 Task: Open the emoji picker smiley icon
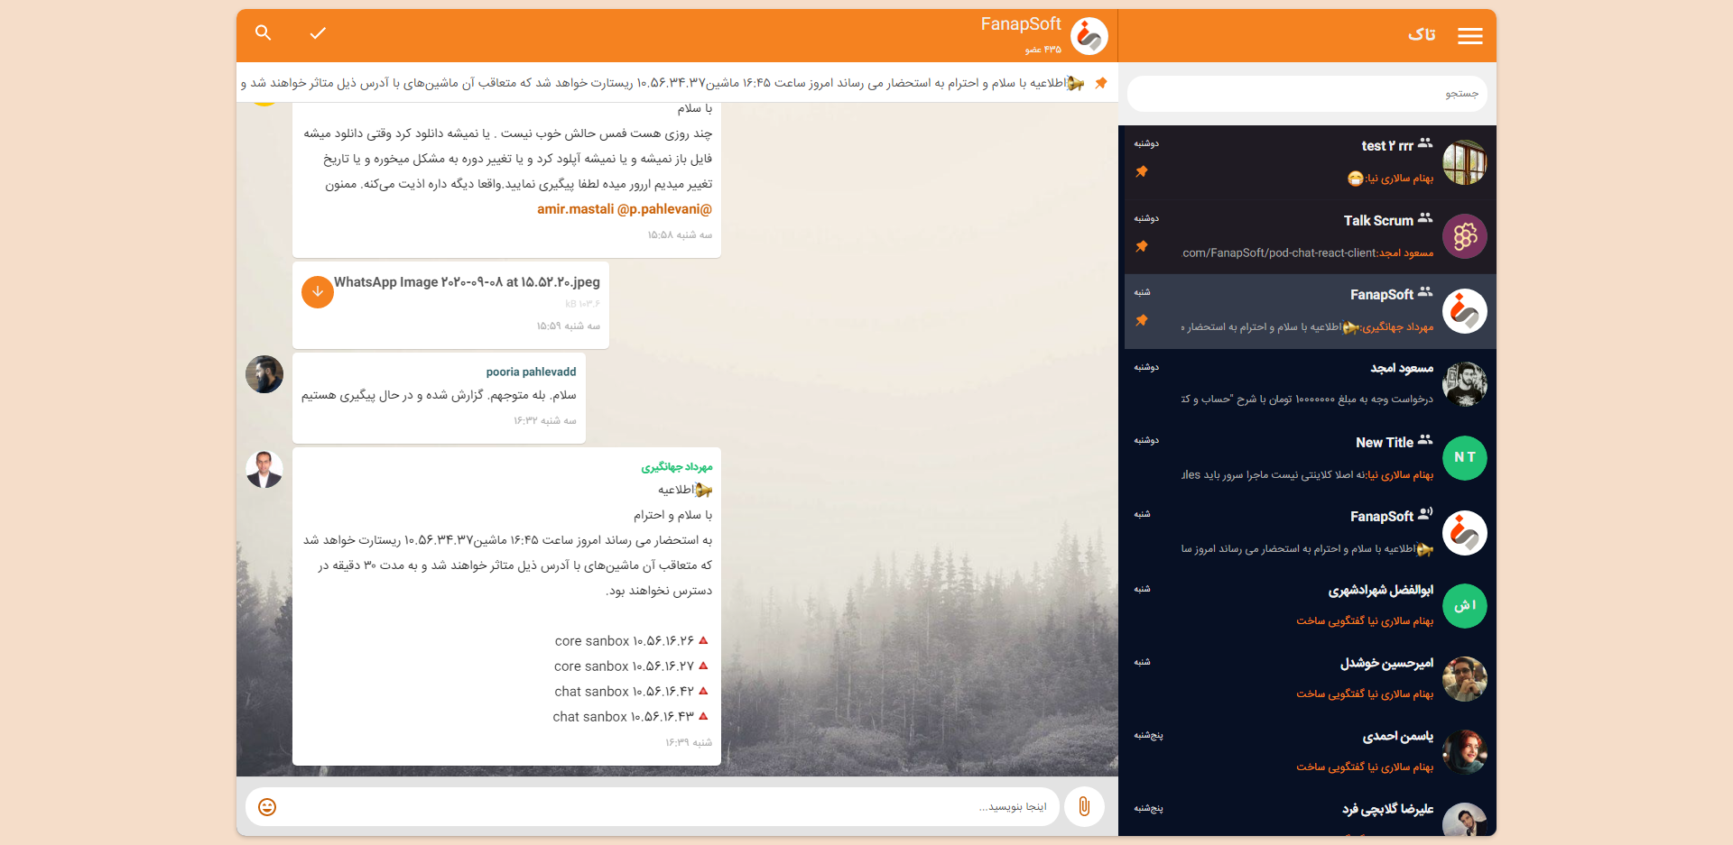click(x=267, y=807)
